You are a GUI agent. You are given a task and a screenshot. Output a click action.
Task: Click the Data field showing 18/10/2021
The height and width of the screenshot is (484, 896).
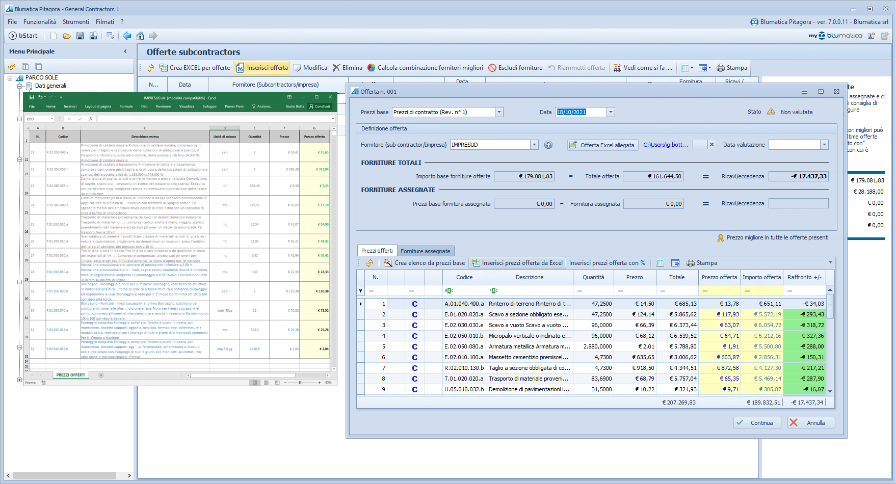(581, 112)
